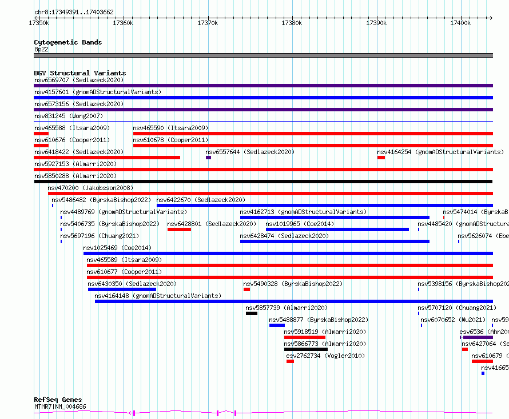This screenshot has width=509, height=419.
Task: Select nsv5474014 variant label
Action: [x=476, y=212]
